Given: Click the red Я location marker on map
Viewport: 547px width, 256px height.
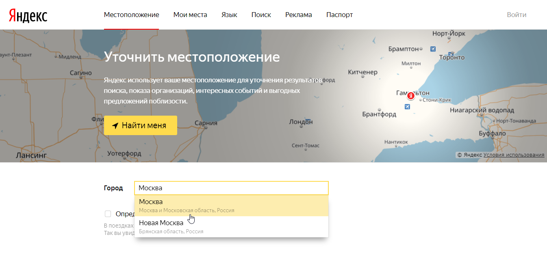Looking at the screenshot, I should pos(411,96).
